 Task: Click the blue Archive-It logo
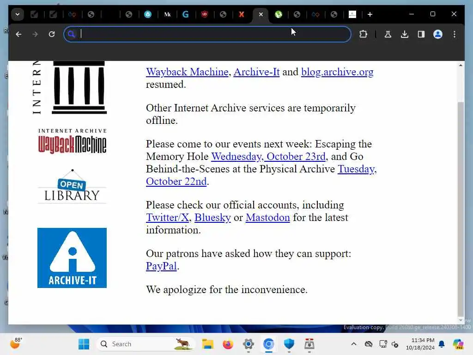(72, 258)
